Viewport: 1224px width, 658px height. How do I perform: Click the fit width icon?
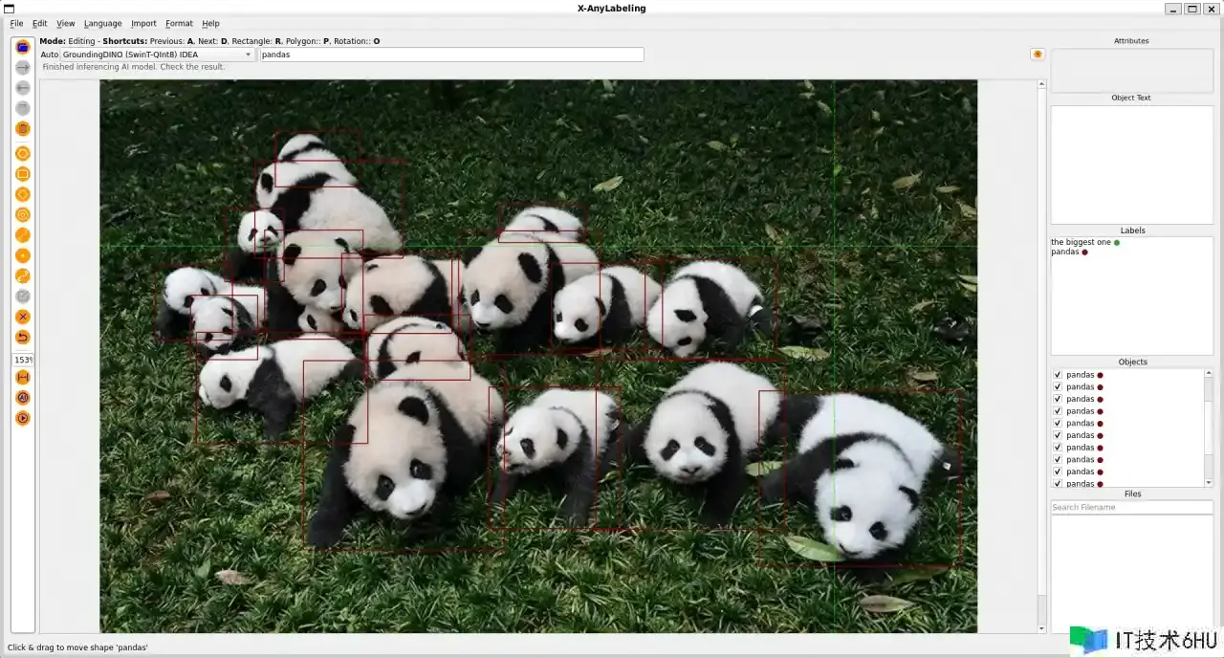(x=23, y=378)
